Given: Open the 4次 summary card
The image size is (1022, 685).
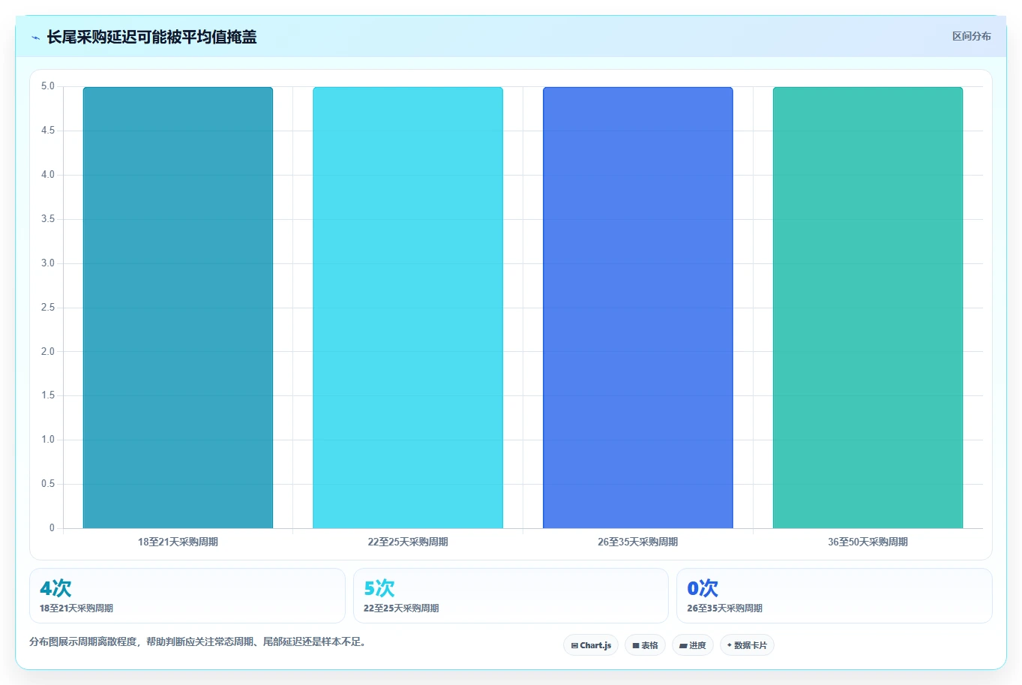Looking at the screenshot, I should click(187, 596).
